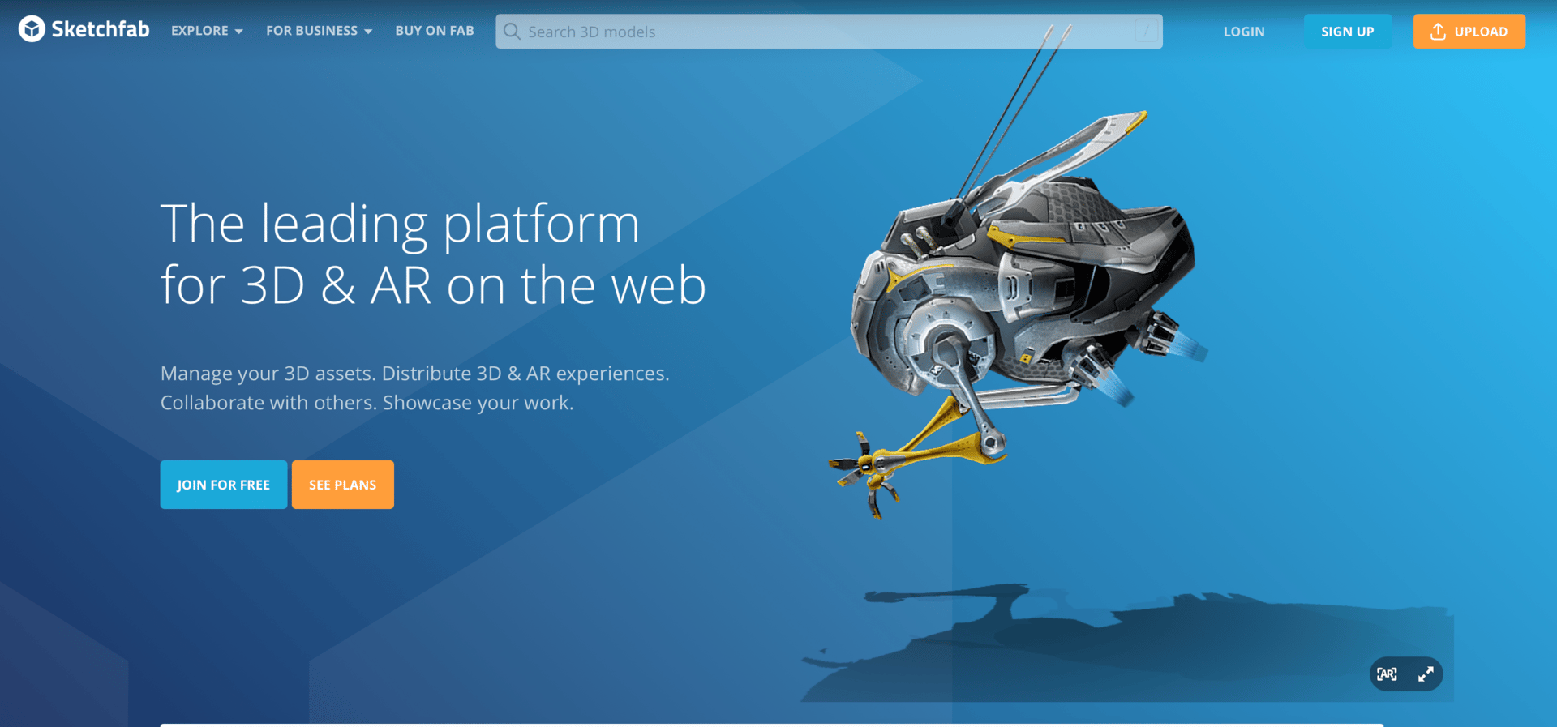Click the text "Collaborate with others. Showcase your work."
This screenshot has width=1557, height=727.
[x=367, y=403]
